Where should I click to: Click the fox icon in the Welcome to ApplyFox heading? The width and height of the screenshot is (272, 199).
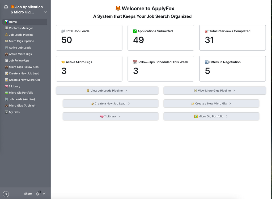118,8
